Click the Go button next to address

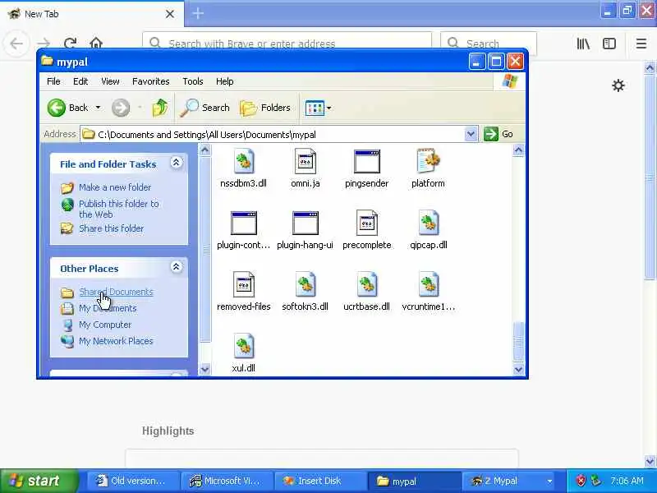tap(498, 134)
